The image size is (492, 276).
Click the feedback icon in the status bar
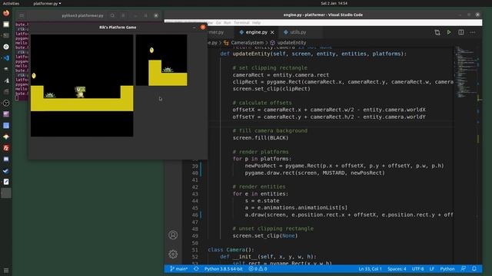pos(463,269)
